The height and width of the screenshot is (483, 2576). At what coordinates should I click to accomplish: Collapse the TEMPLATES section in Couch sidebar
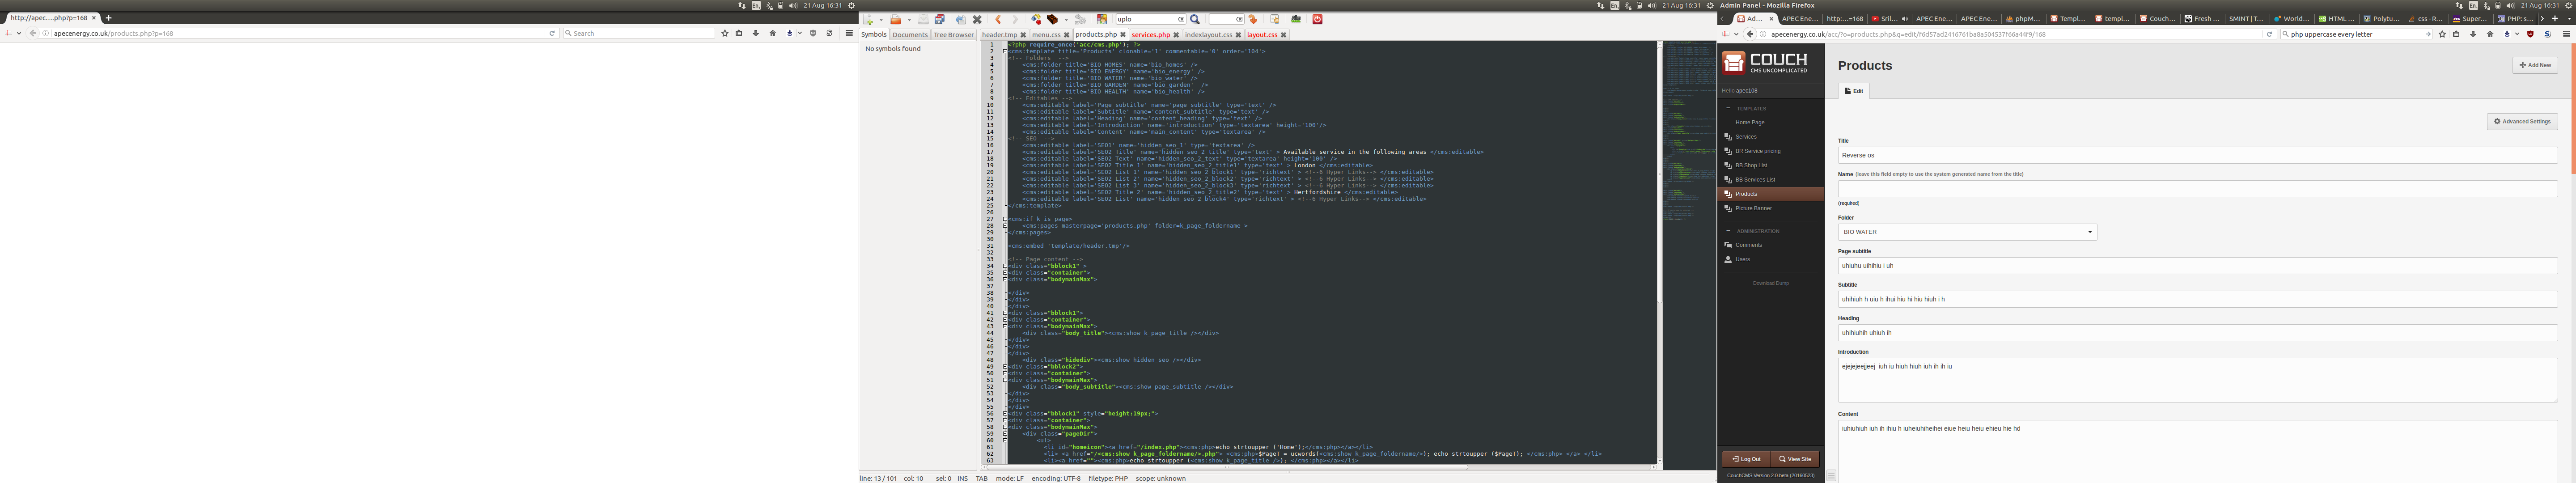1728,108
